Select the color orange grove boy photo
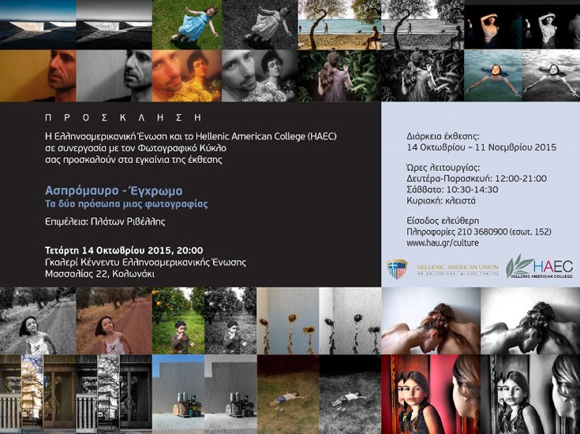 pyautogui.click(x=178, y=321)
